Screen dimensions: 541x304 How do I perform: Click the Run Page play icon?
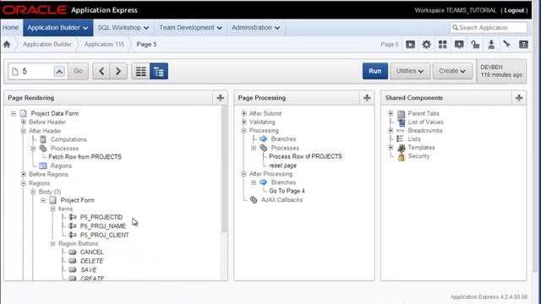tap(410, 45)
